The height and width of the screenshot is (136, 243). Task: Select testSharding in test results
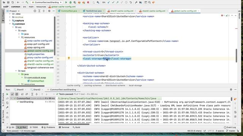pos(26,102)
